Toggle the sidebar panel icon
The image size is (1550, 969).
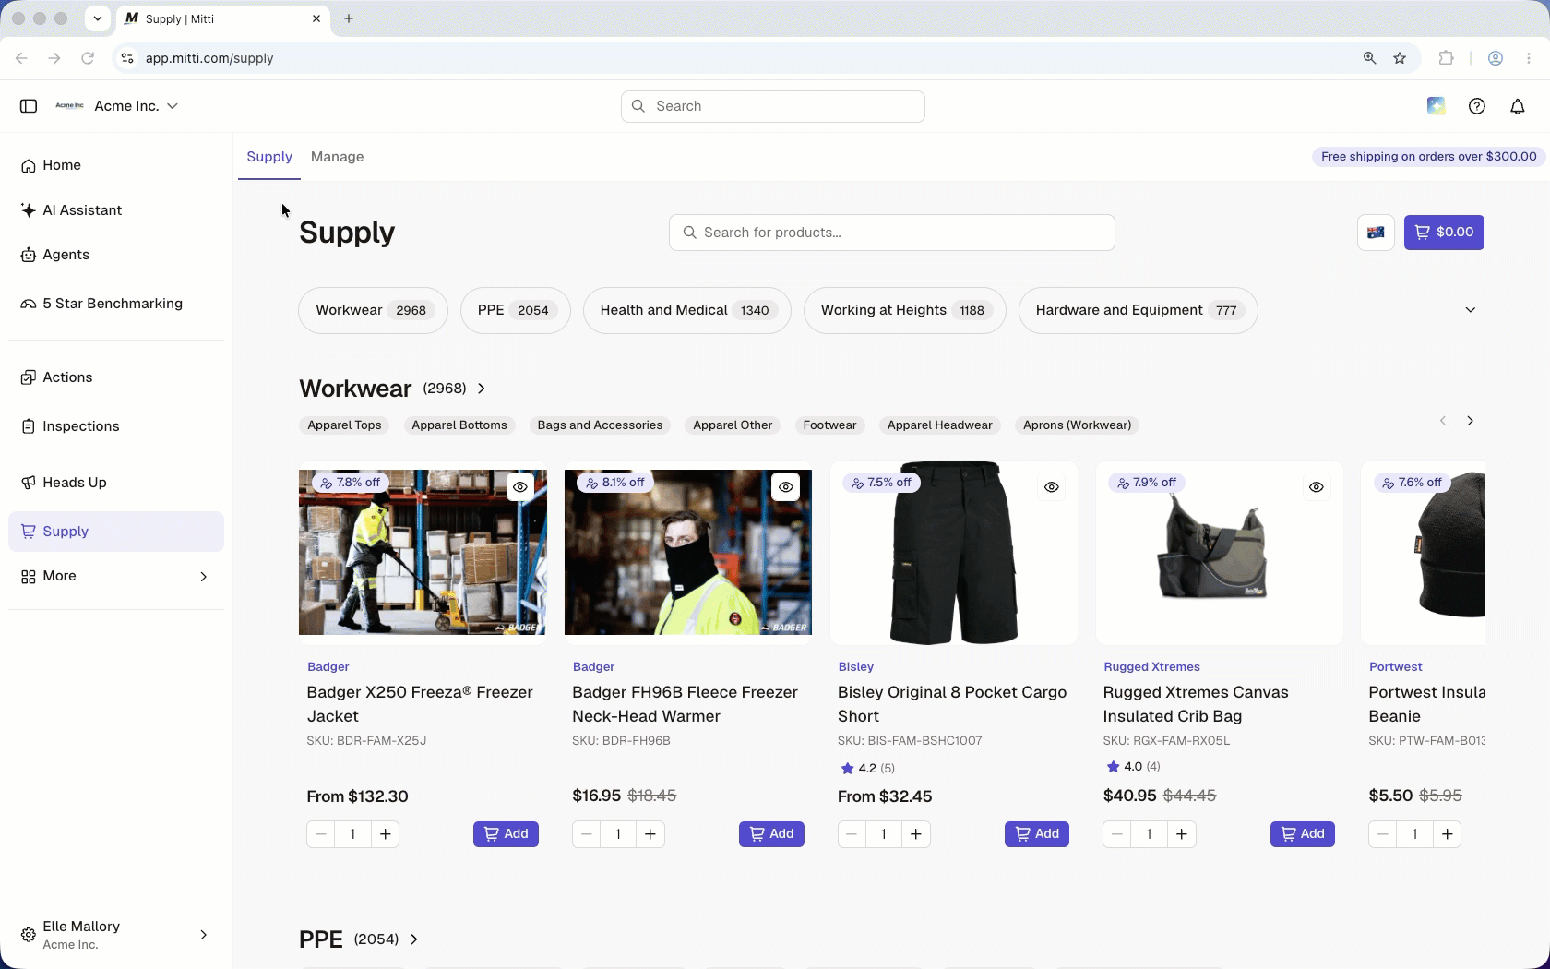pyautogui.click(x=29, y=106)
